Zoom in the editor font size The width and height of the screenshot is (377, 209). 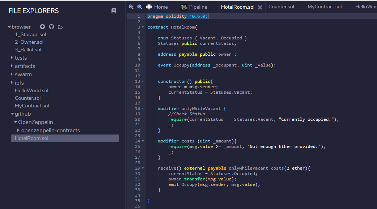pyautogui.click(x=140, y=7)
